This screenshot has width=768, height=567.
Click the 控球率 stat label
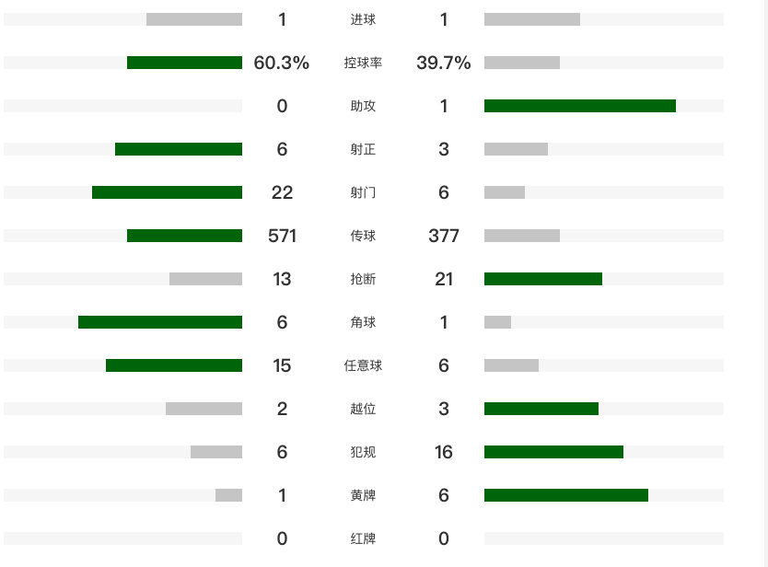[x=363, y=63]
